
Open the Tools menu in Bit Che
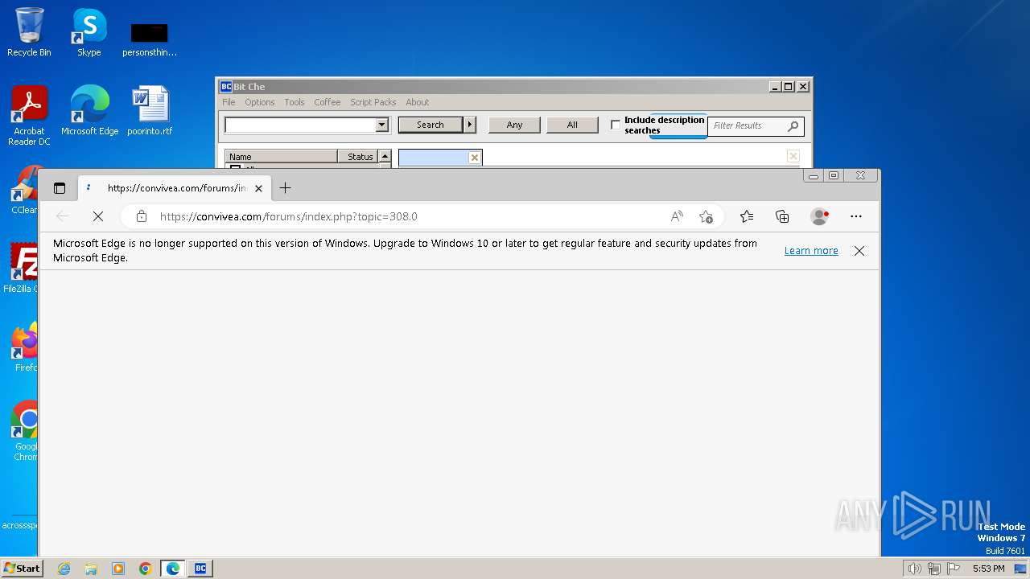coord(295,102)
